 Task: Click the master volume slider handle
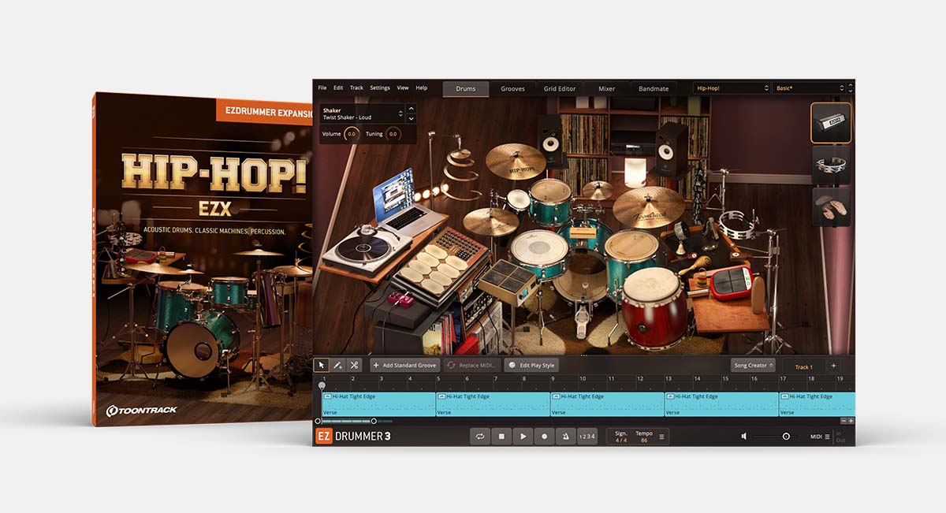coord(786,436)
